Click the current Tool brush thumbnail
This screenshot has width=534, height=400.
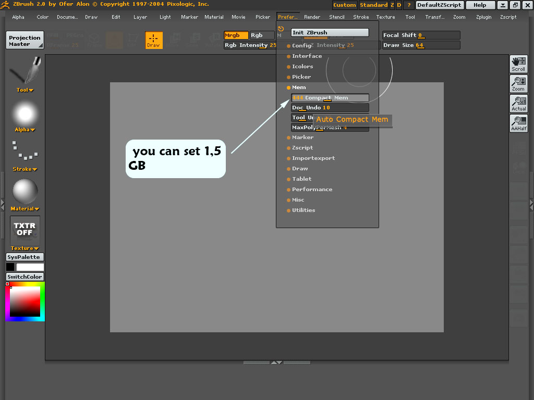[x=25, y=70]
